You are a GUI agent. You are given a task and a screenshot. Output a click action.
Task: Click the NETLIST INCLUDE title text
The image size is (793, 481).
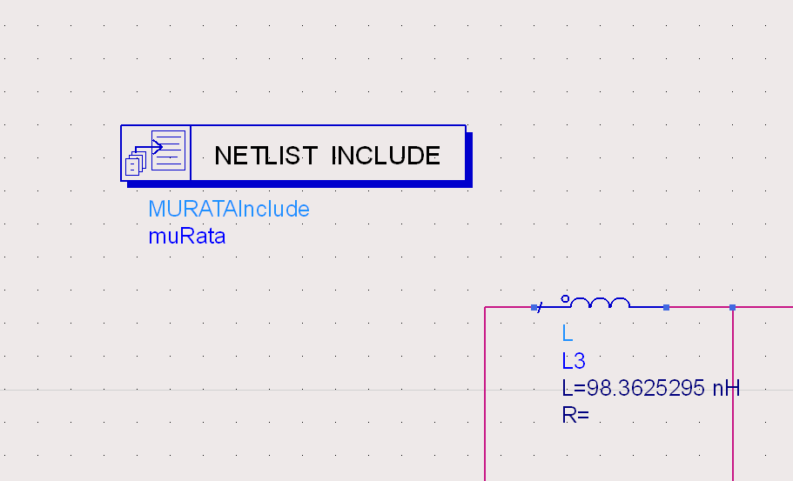(x=327, y=155)
